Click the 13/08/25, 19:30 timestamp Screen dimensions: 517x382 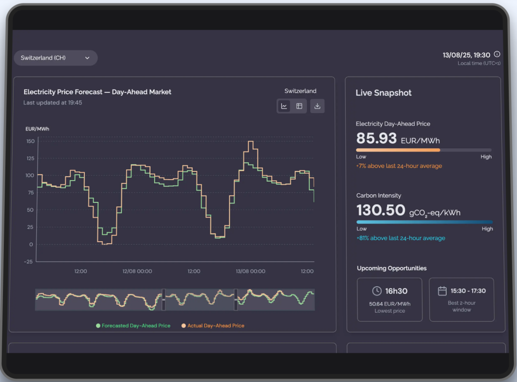[x=466, y=55]
